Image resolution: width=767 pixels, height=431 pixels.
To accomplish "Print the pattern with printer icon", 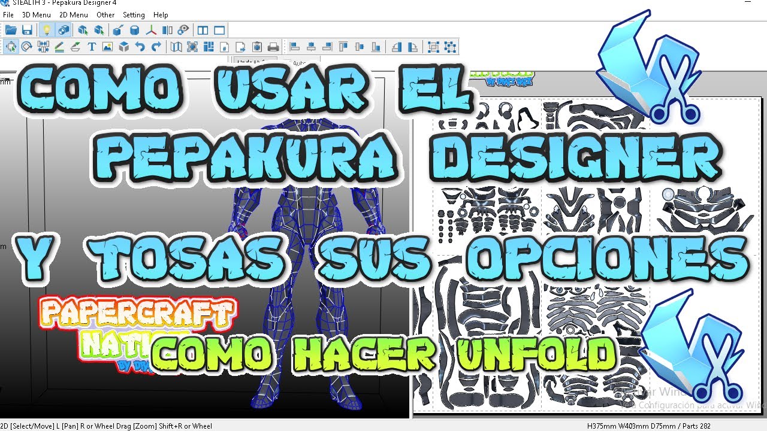I will click(273, 47).
